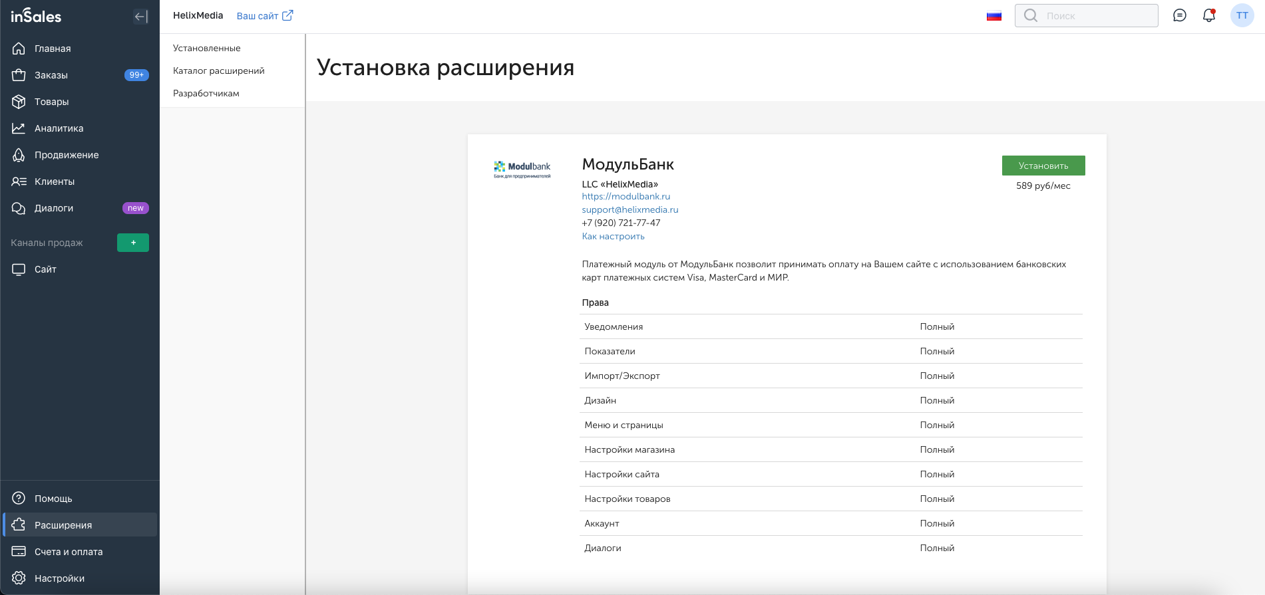Open the chat messages icon in header

tap(1180, 15)
